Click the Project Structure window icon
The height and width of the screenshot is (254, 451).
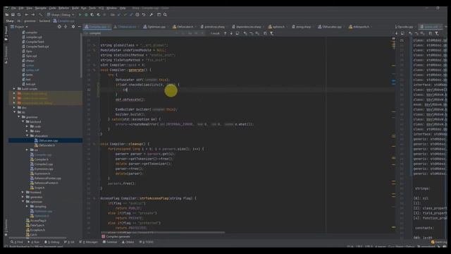click(x=159, y=15)
